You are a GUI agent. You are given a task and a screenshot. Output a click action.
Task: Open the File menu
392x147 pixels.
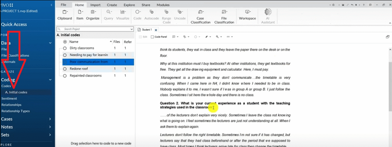tap(63, 5)
